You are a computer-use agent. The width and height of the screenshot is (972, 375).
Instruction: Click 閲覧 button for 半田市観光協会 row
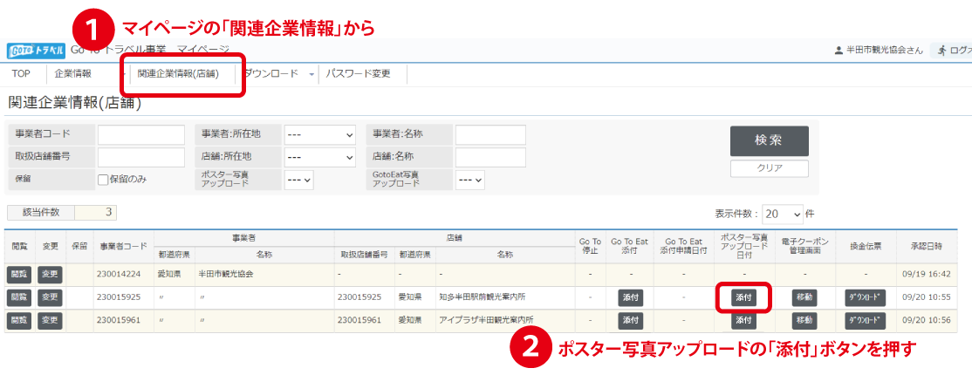tap(18, 275)
